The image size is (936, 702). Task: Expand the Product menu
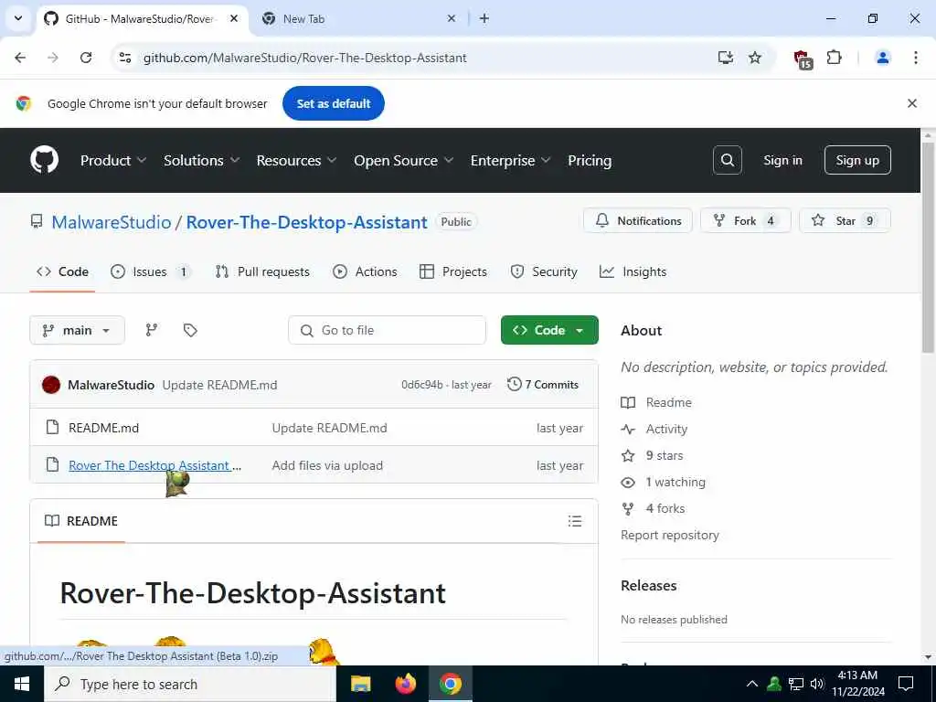(x=113, y=161)
